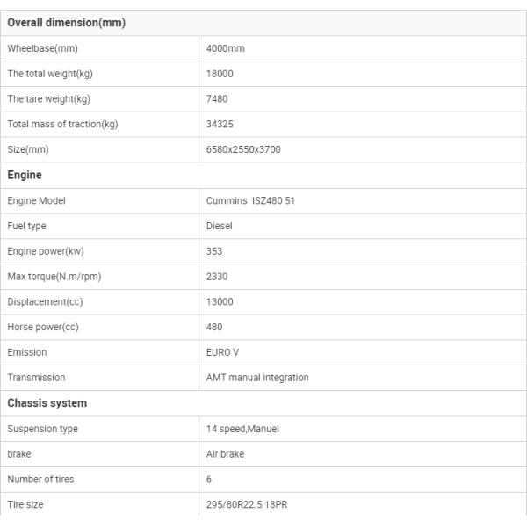The height and width of the screenshot is (527, 527).
Task: Click the Engine power value 353
Action: click(214, 251)
